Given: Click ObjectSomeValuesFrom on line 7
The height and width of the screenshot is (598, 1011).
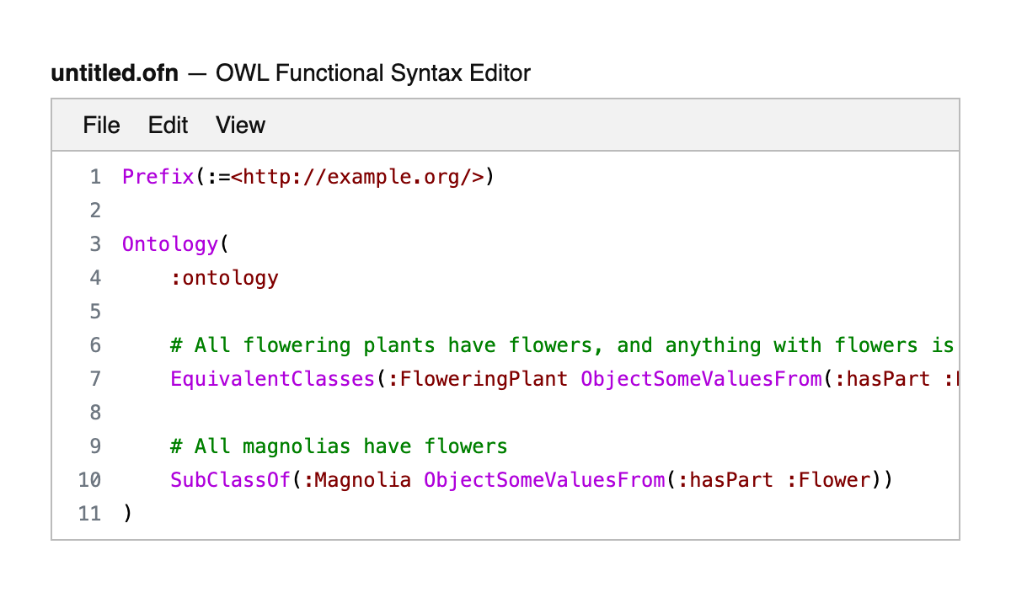Looking at the screenshot, I should tap(701, 379).
